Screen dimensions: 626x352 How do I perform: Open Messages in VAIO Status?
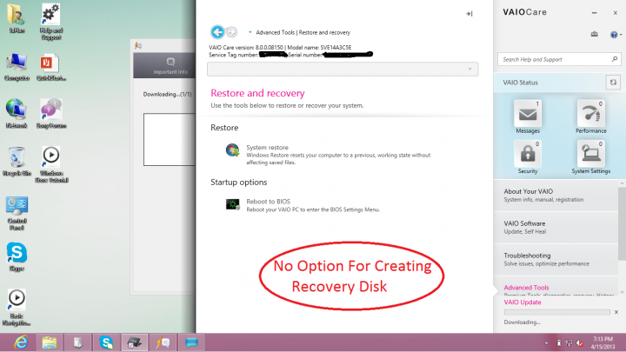pyautogui.click(x=528, y=116)
